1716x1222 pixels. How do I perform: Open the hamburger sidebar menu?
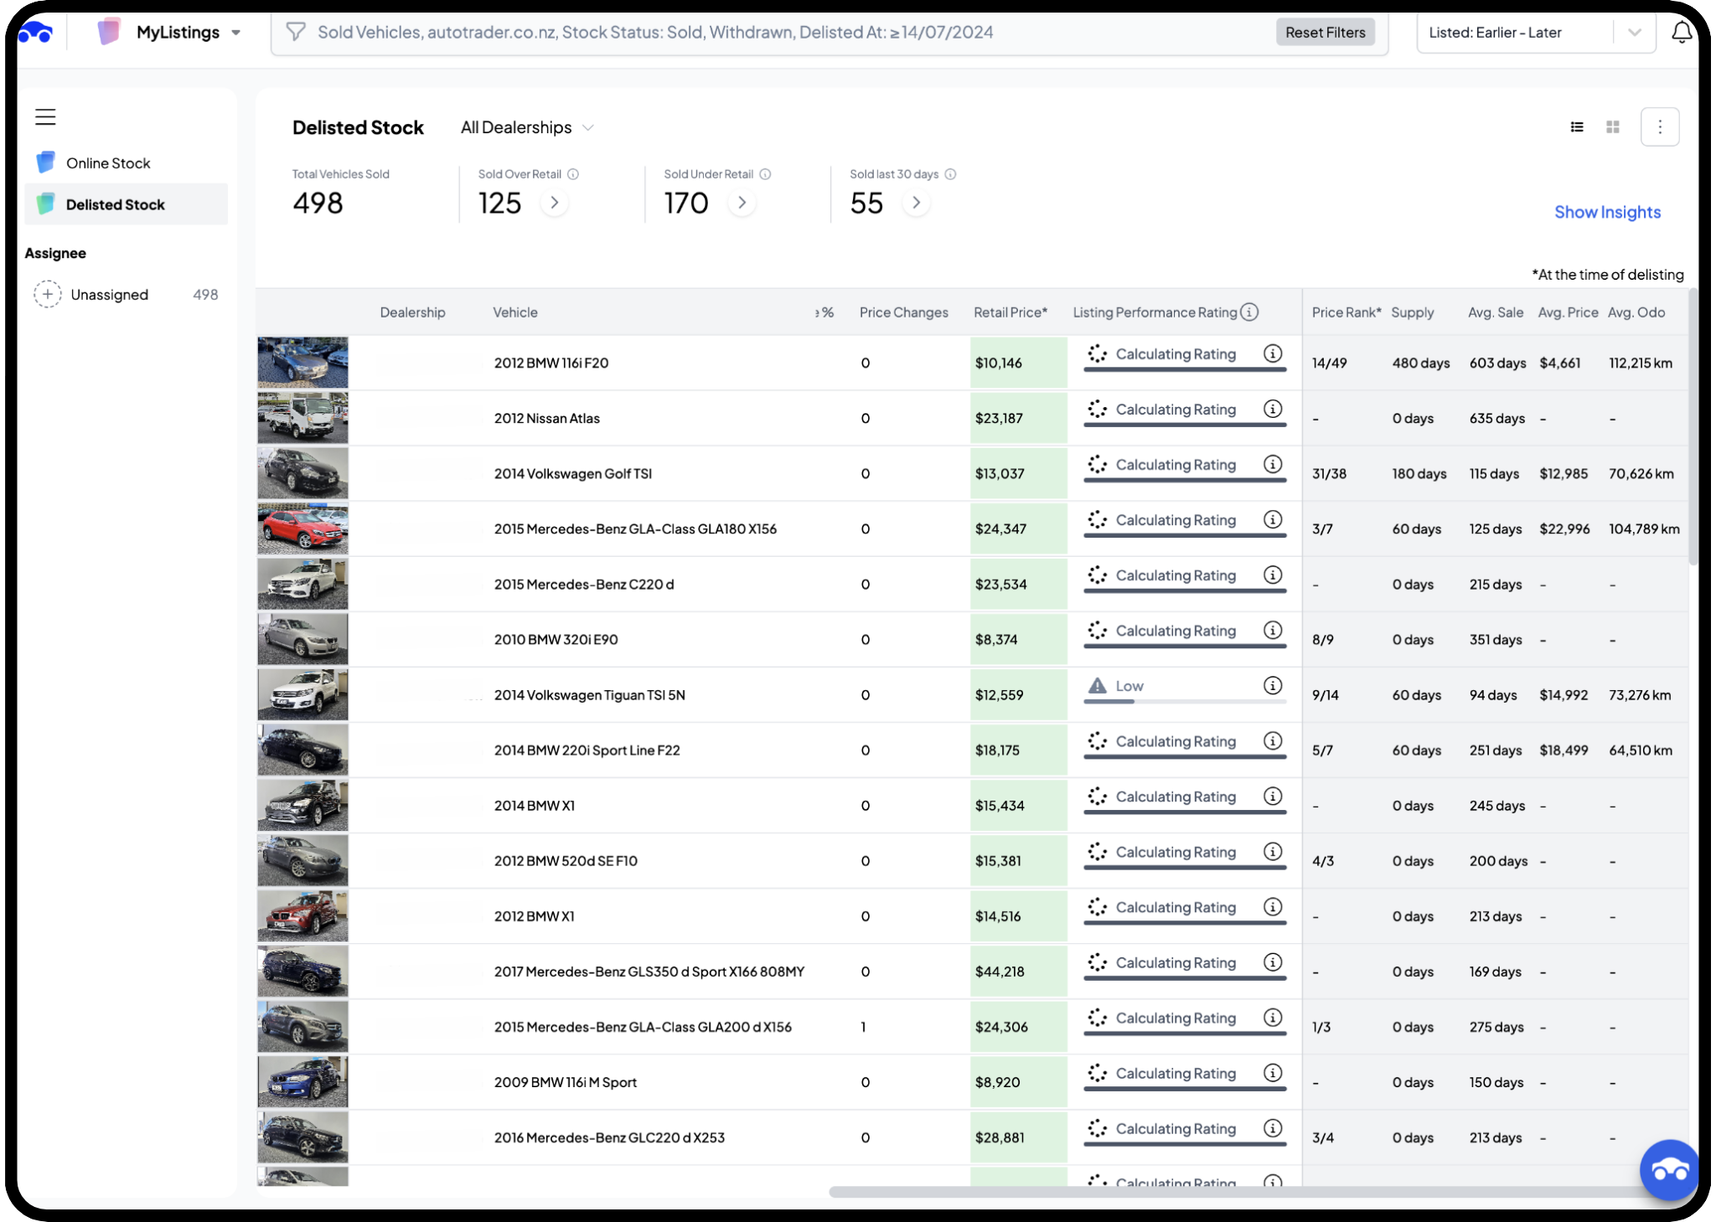[45, 117]
